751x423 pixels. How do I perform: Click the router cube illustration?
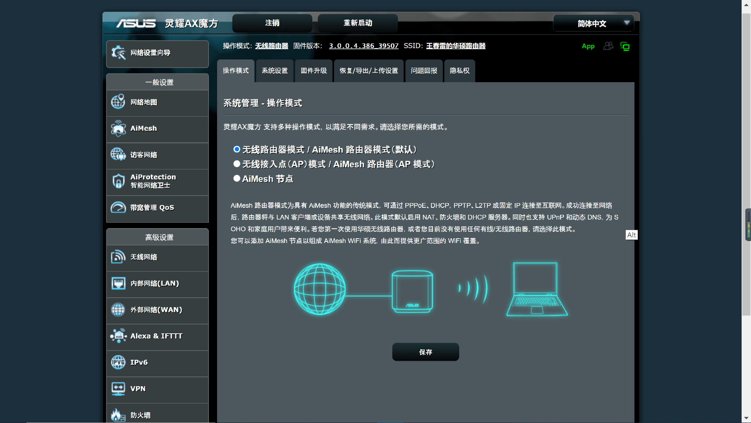[412, 291]
